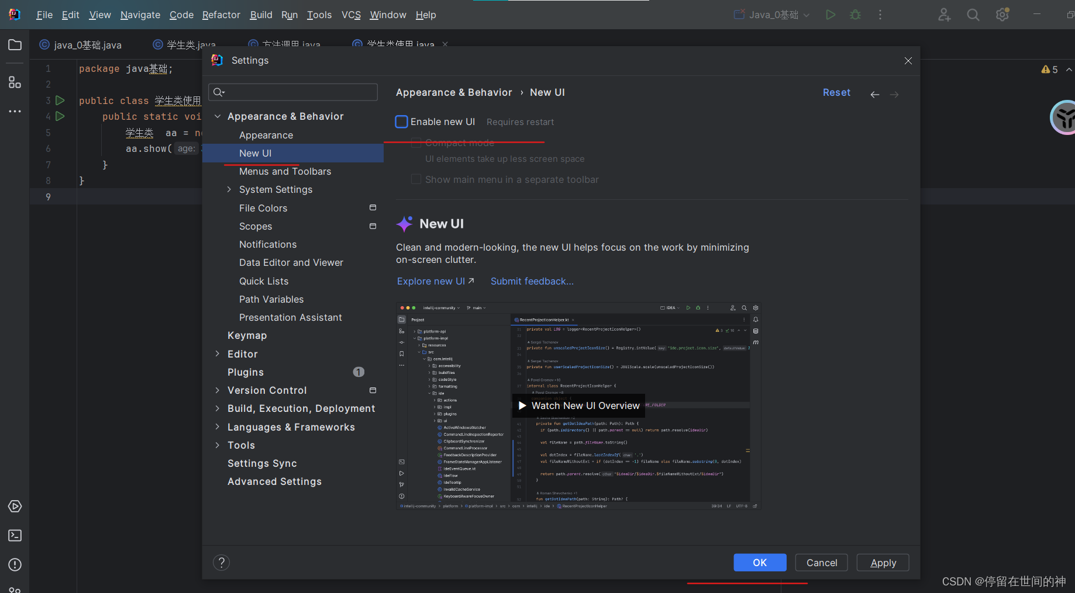Screen dimensions: 1075x593
Task: Expand the System Settings node
Action: coord(229,189)
